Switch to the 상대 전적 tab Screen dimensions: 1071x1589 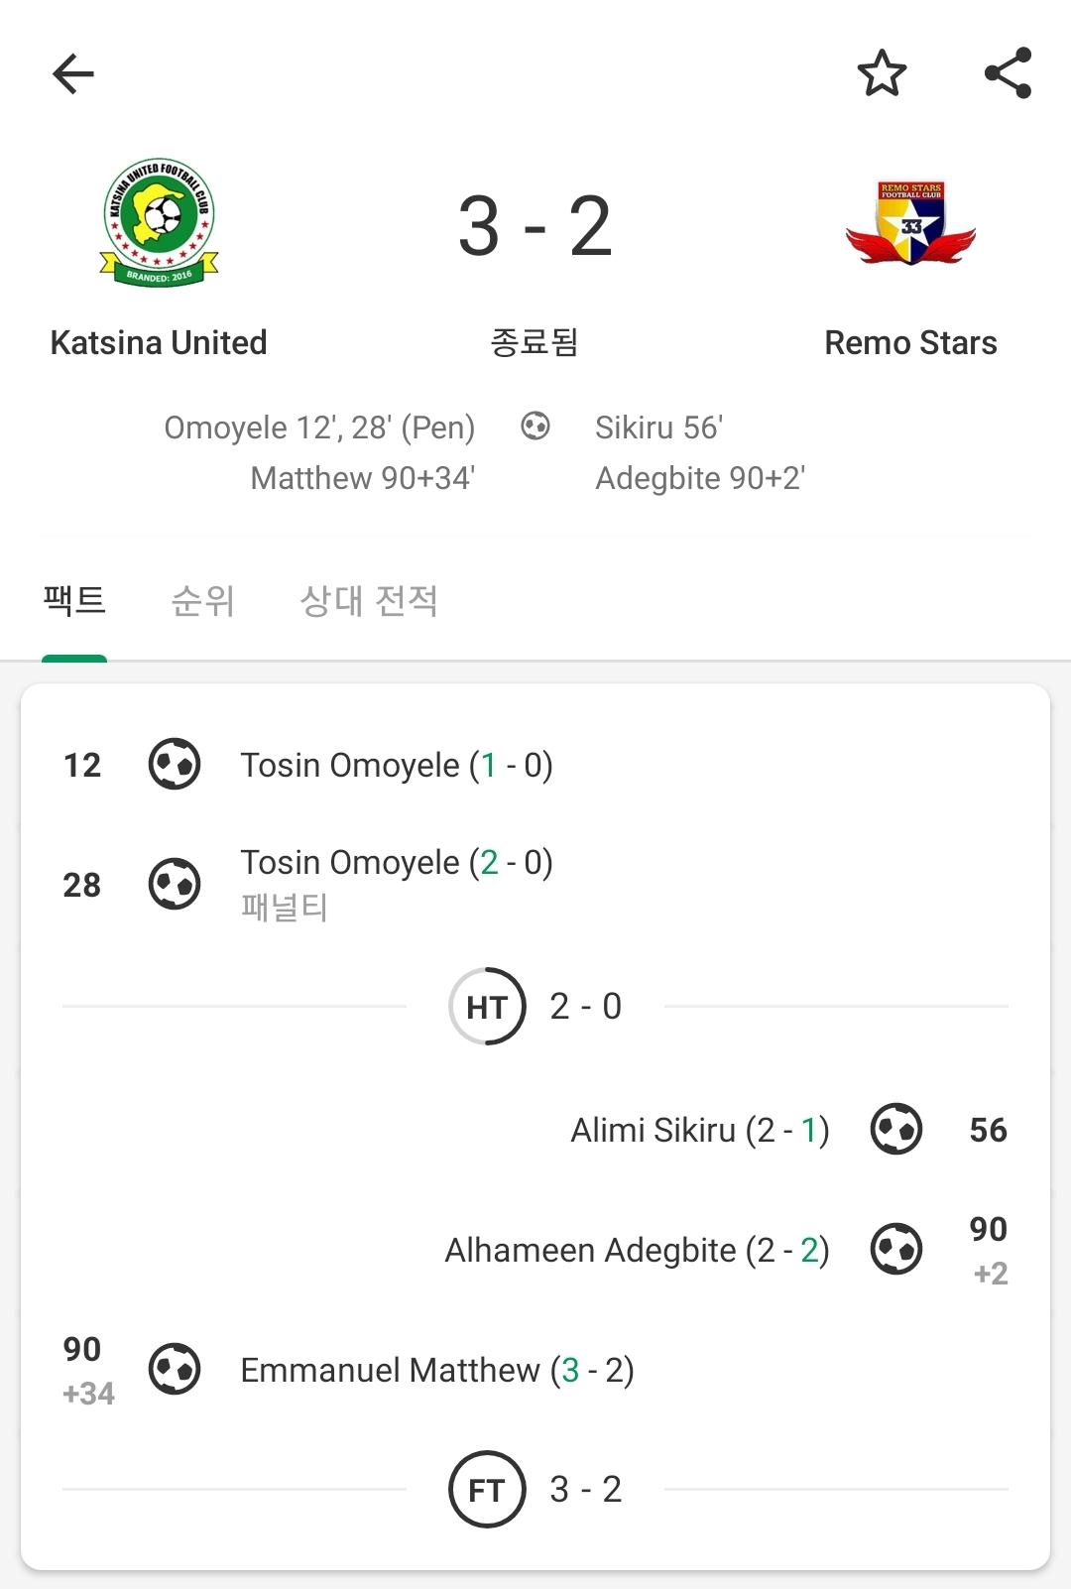(x=369, y=601)
